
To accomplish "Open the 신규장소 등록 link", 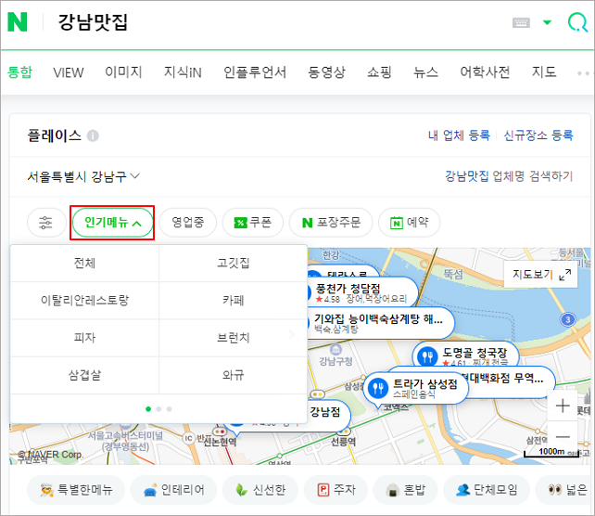I will (x=538, y=135).
